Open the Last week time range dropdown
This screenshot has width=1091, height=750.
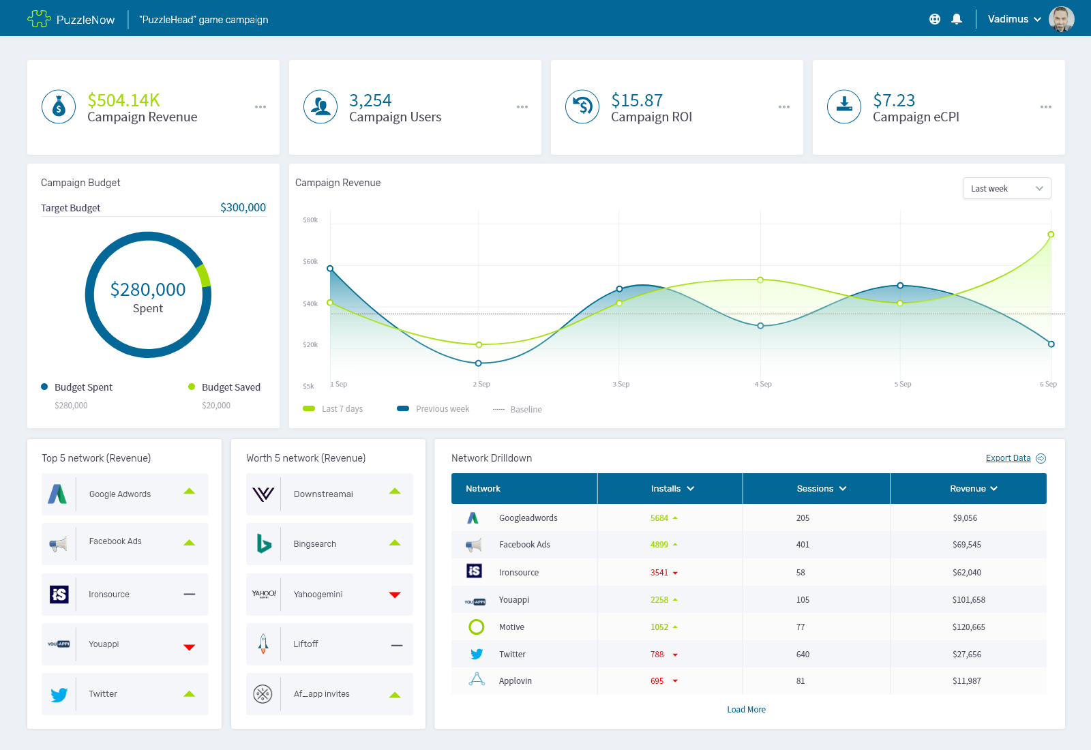click(1006, 188)
